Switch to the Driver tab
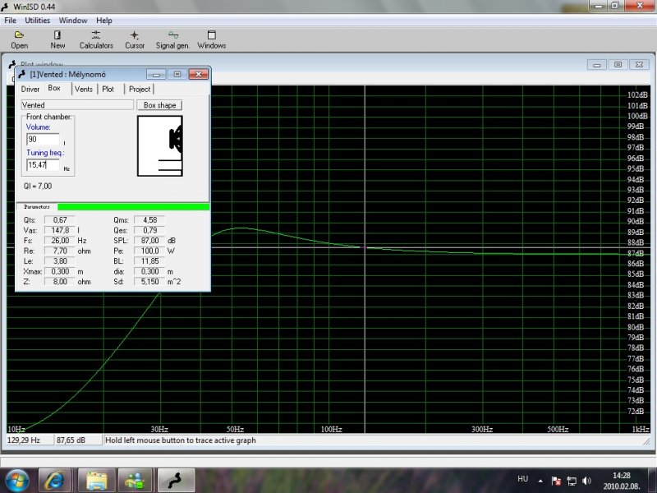The width and height of the screenshot is (657, 493). (30, 89)
